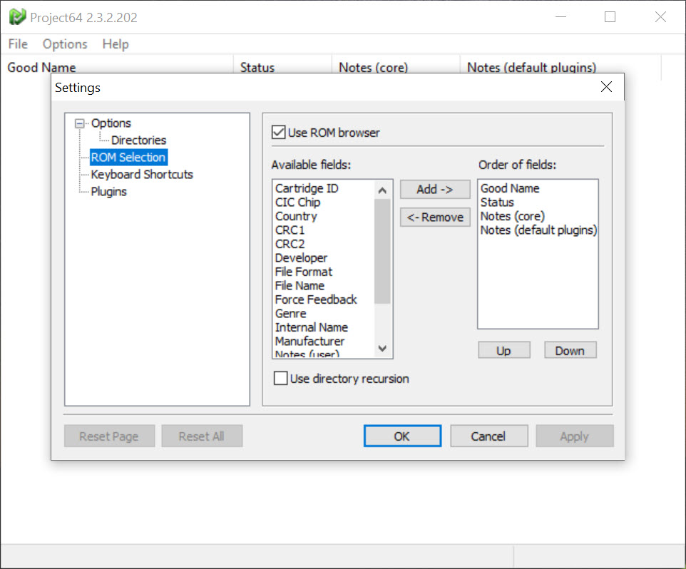Move field Up in order
This screenshot has height=569, width=686.
[x=503, y=350]
